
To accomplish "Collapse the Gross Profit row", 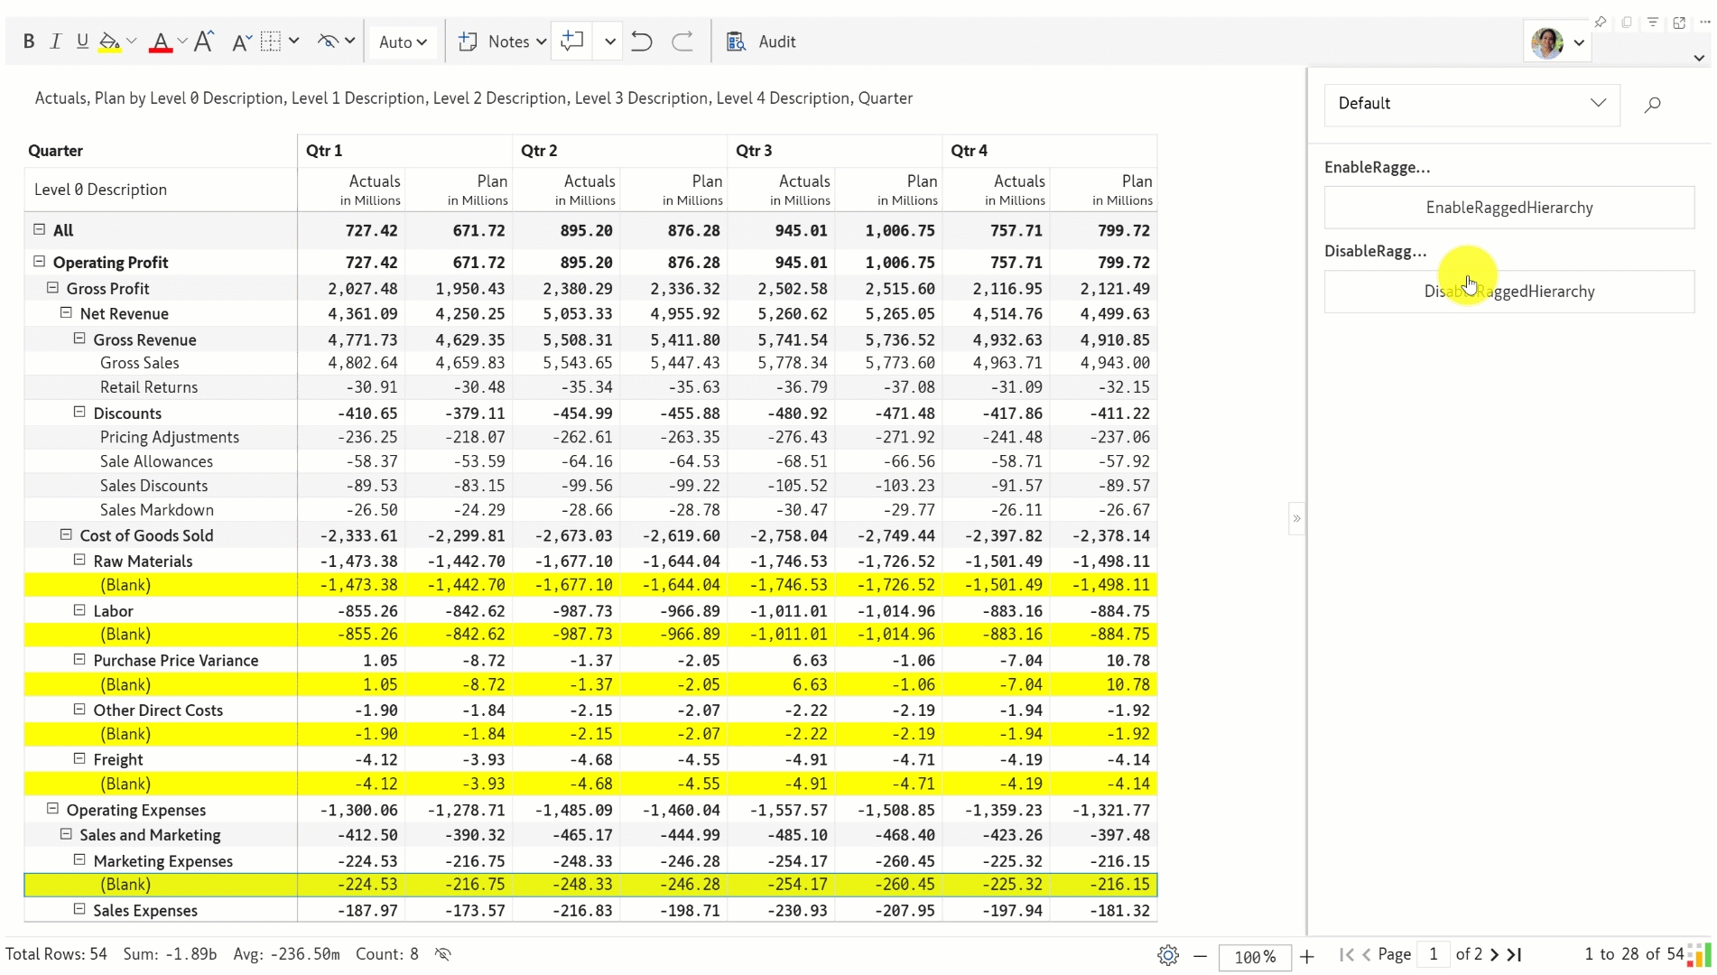I will click(x=52, y=288).
